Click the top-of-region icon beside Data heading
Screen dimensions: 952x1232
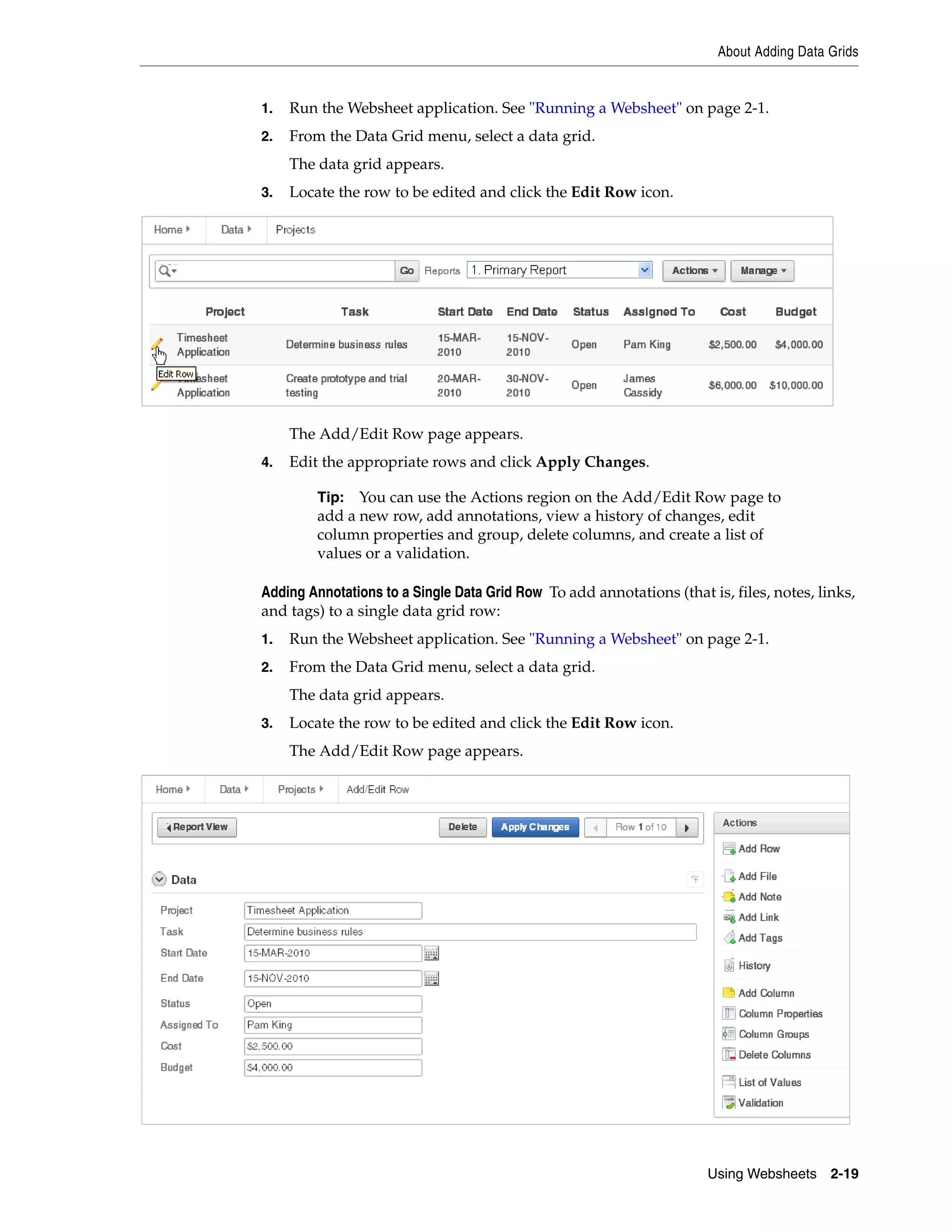click(x=695, y=880)
